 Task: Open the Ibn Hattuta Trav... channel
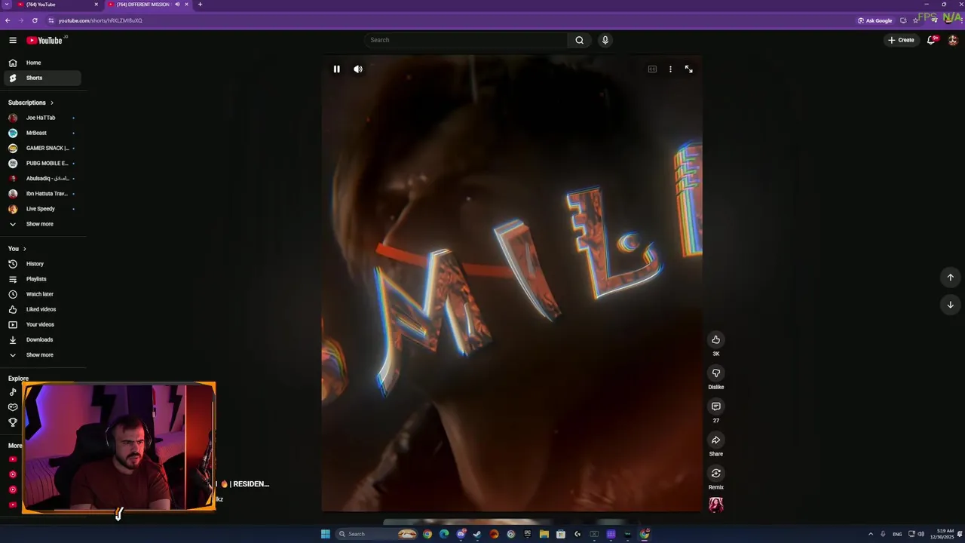click(x=42, y=194)
